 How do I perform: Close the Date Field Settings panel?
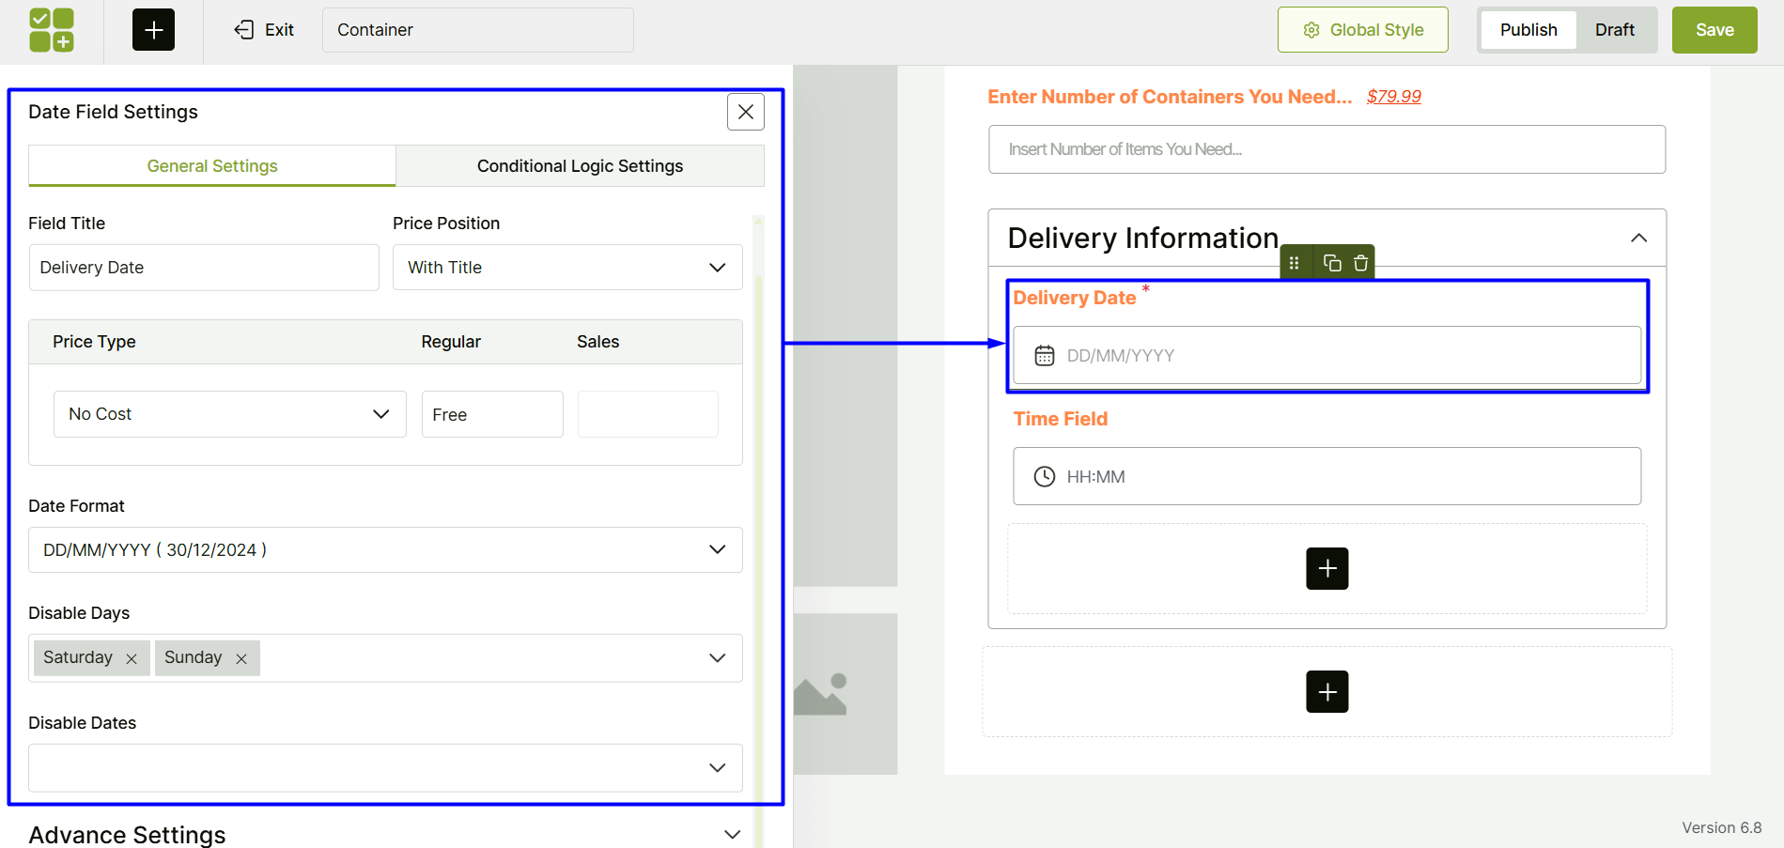click(745, 112)
